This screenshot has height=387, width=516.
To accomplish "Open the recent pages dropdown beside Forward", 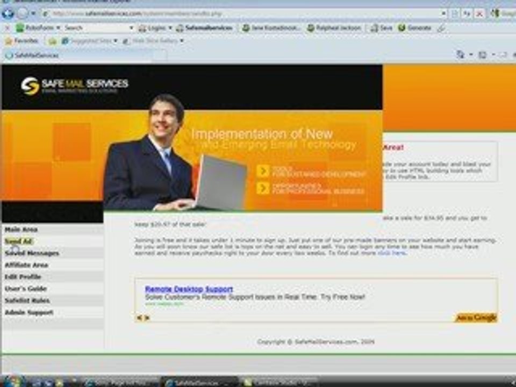I will point(33,14).
